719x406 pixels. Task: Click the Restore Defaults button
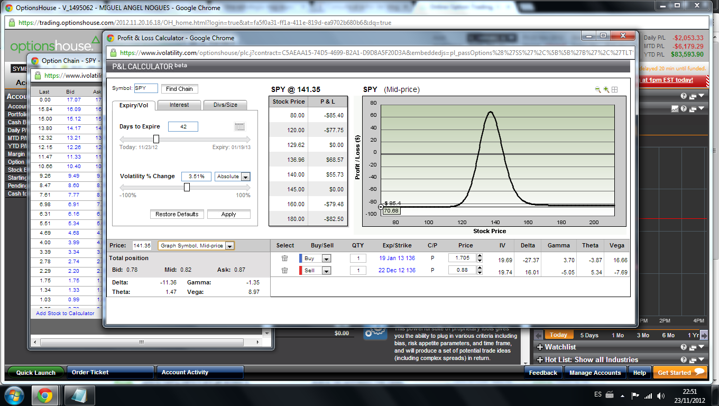tap(177, 214)
